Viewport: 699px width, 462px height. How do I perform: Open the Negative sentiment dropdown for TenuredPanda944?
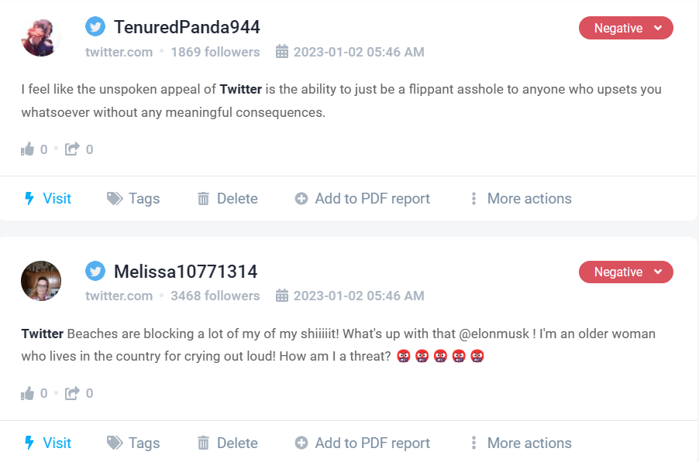point(625,27)
